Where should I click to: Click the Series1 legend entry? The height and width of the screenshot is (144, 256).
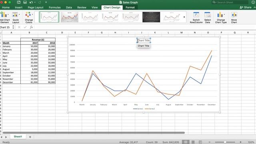[x=138, y=109]
